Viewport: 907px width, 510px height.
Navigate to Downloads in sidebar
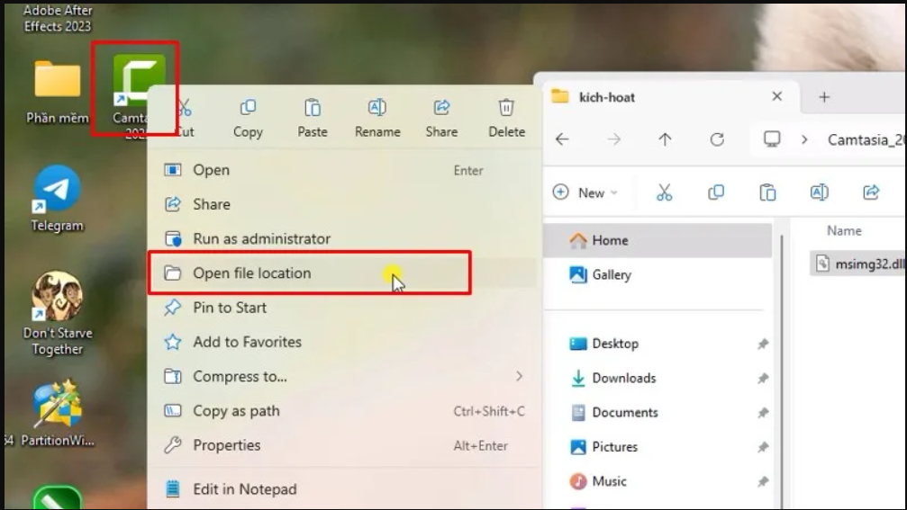[x=623, y=379]
